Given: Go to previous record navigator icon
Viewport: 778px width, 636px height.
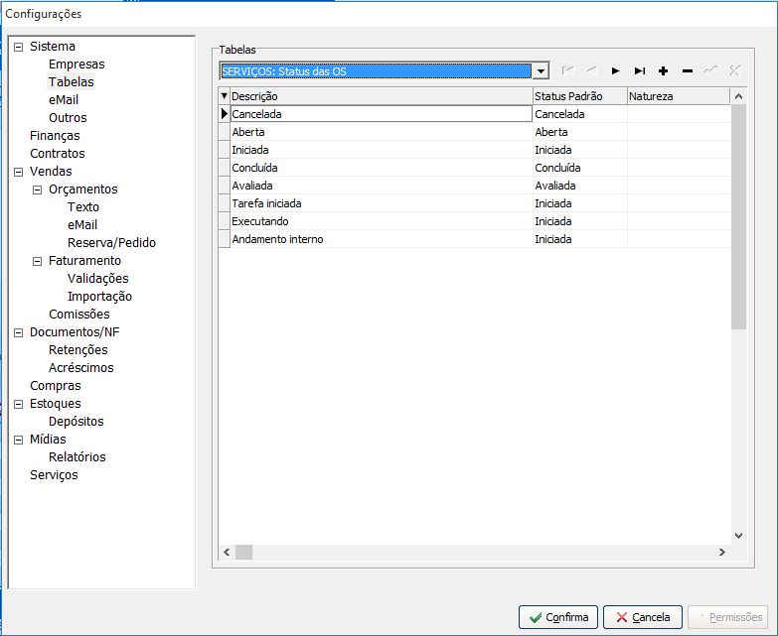Looking at the screenshot, I should (x=591, y=70).
